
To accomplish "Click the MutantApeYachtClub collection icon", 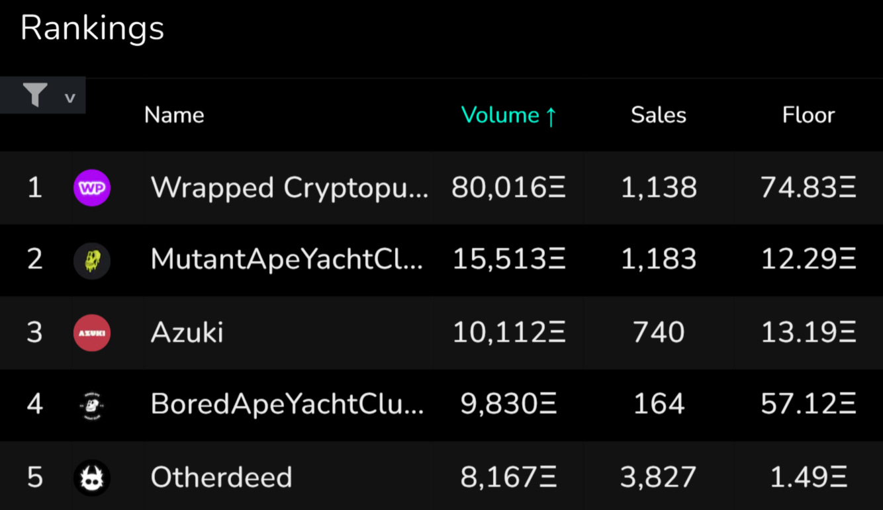I will pyautogui.click(x=92, y=260).
